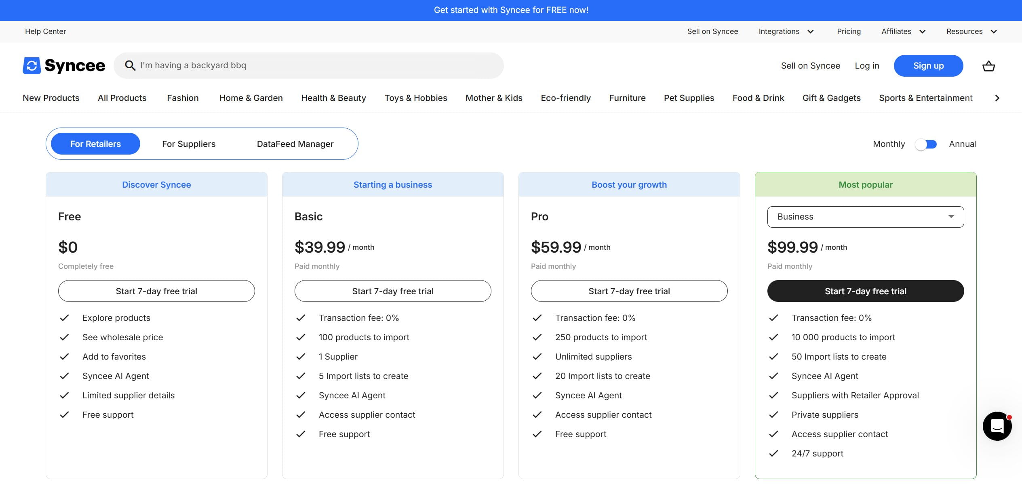Viewport: 1022px width, 496px height.
Task: Click '1 Supplier' feature text
Action: [x=338, y=357]
